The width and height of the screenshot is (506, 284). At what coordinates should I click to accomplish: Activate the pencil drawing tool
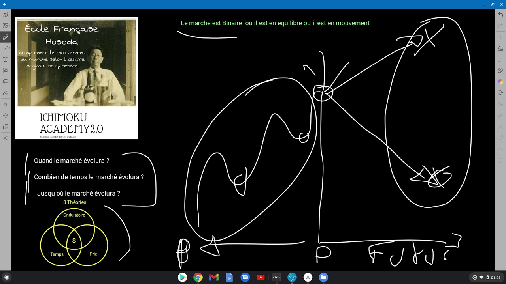click(6, 37)
